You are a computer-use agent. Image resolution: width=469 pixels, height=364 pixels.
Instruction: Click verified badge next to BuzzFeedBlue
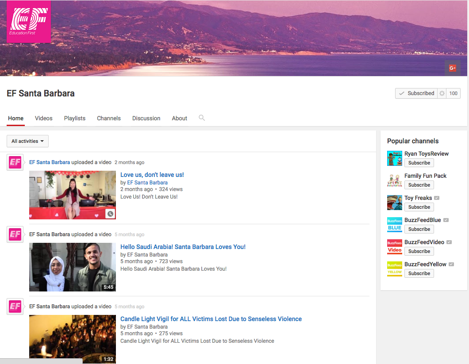pos(446,220)
